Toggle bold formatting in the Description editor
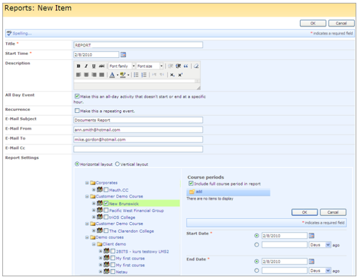358x278 pixels. pyautogui.click(x=78, y=66)
